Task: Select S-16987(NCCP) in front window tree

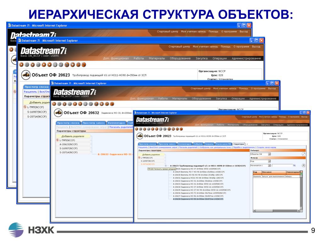Action: 148,161
